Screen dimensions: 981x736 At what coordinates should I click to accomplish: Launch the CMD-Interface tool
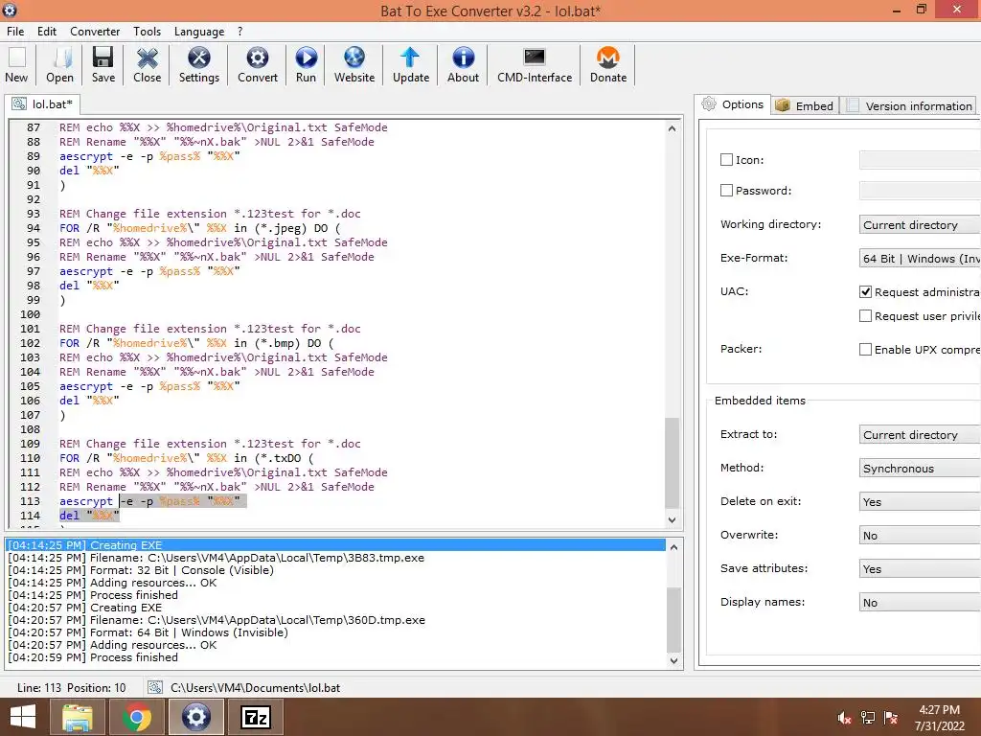pyautogui.click(x=535, y=64)
